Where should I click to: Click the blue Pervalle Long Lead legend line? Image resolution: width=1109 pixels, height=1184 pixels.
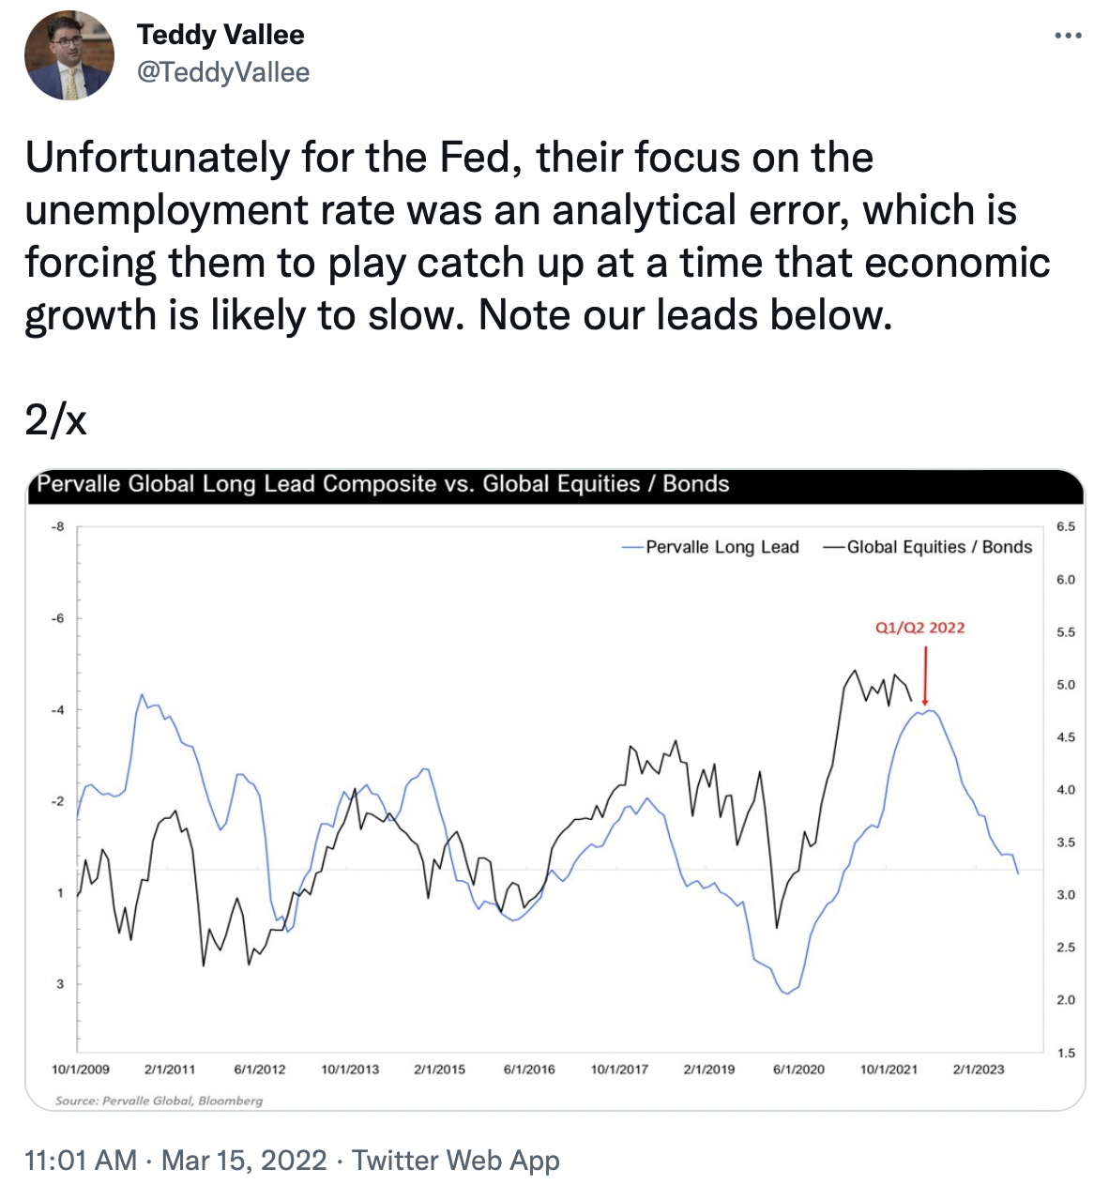(632, 547)
